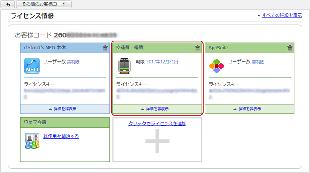Remove AppSuite license via trash icon

click(290, 48)
